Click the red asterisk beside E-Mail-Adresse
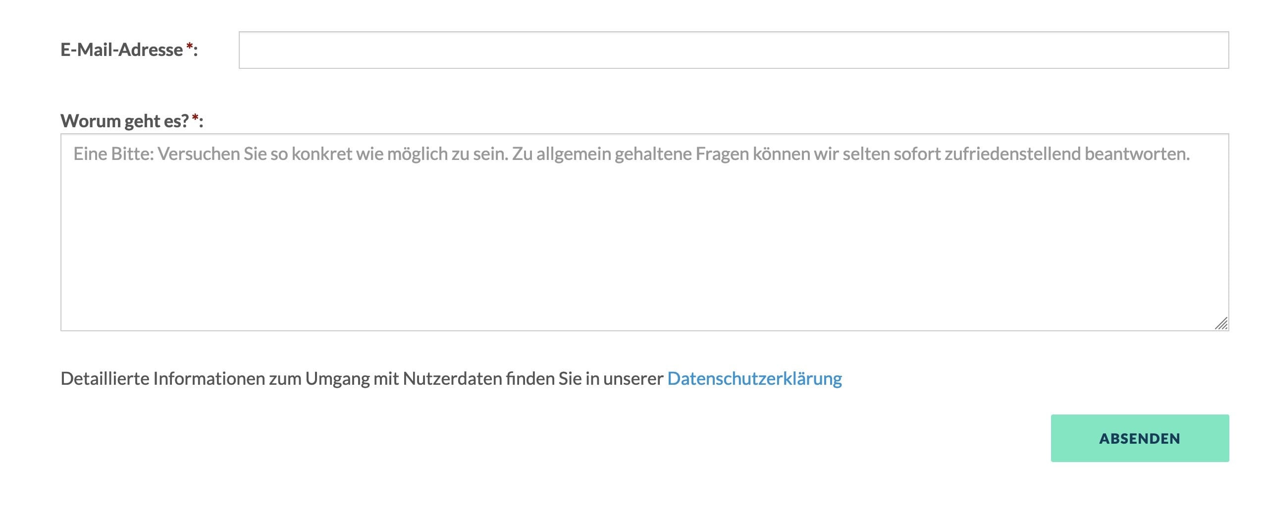The width and height of the screenshot is (1265, 516). pyautogui.click(x=189, y=48)
